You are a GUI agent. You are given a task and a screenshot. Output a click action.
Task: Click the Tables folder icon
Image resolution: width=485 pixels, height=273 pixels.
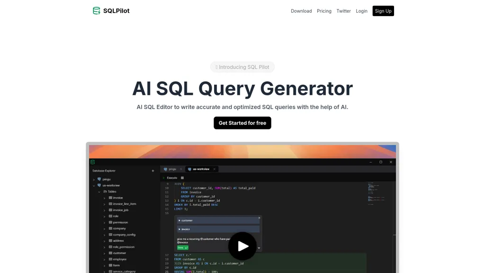tap(105, 191)
